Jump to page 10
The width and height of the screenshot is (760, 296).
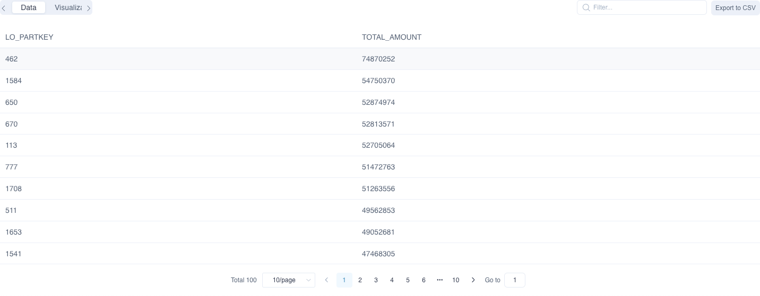pyautogui.click(x=455, y=280)
